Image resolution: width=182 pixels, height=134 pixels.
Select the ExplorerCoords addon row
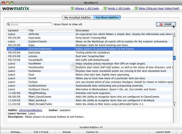tap(90, 42)
